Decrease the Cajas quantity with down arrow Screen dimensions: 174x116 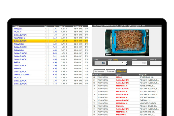click(x=126, y=64)
